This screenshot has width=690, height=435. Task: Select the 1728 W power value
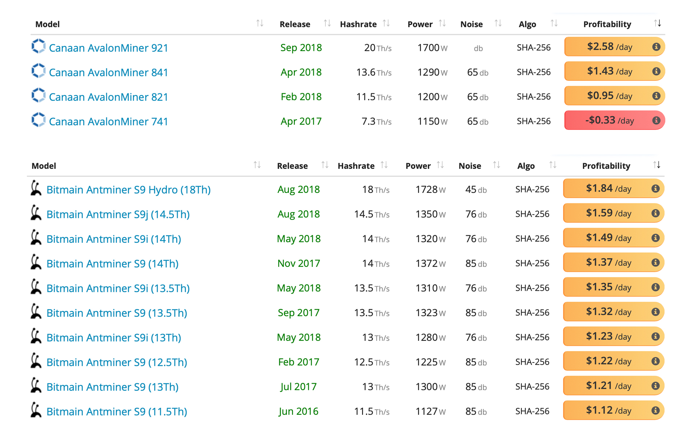tap(431, 190)
